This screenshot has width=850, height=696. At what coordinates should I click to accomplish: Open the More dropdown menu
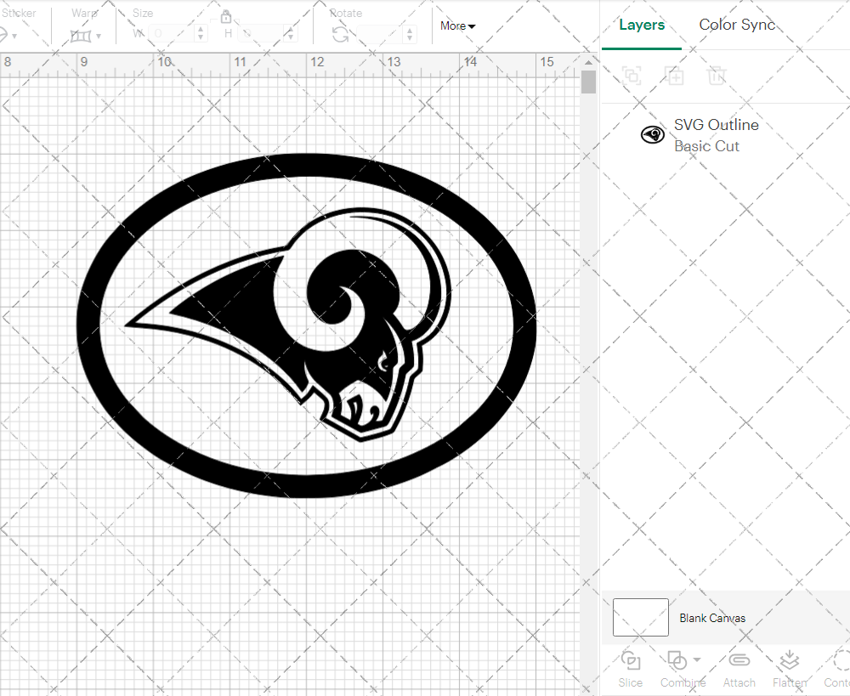coord(457,26)
